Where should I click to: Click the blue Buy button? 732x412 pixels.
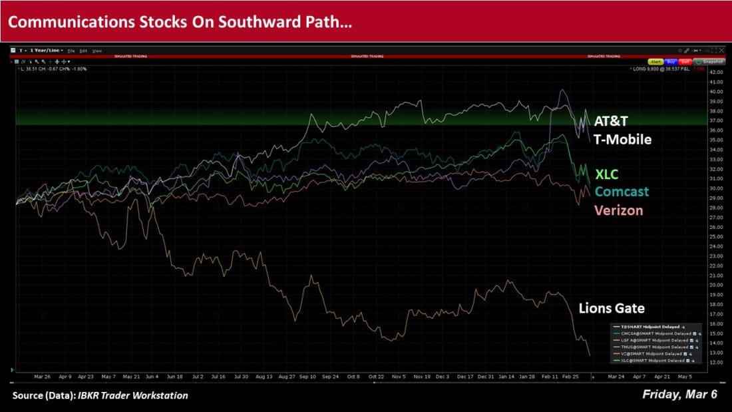point(671,62)
